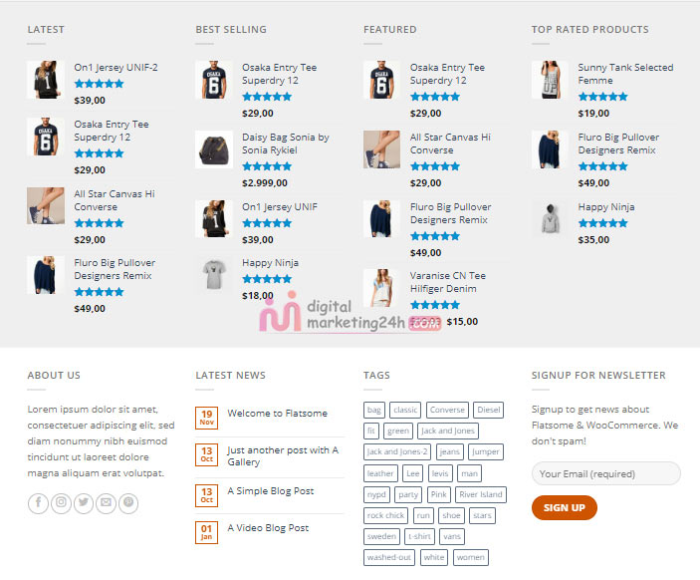Select the green tag
The width and height of the screenshot is (700, 580).
398,431
